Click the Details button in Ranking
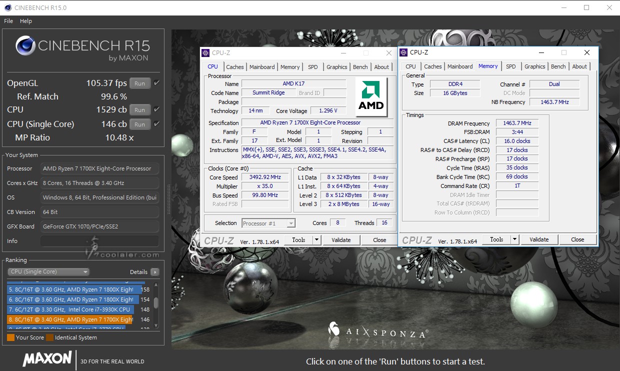The width and height of the screenshot is (620, 371). tap(138, 272)
